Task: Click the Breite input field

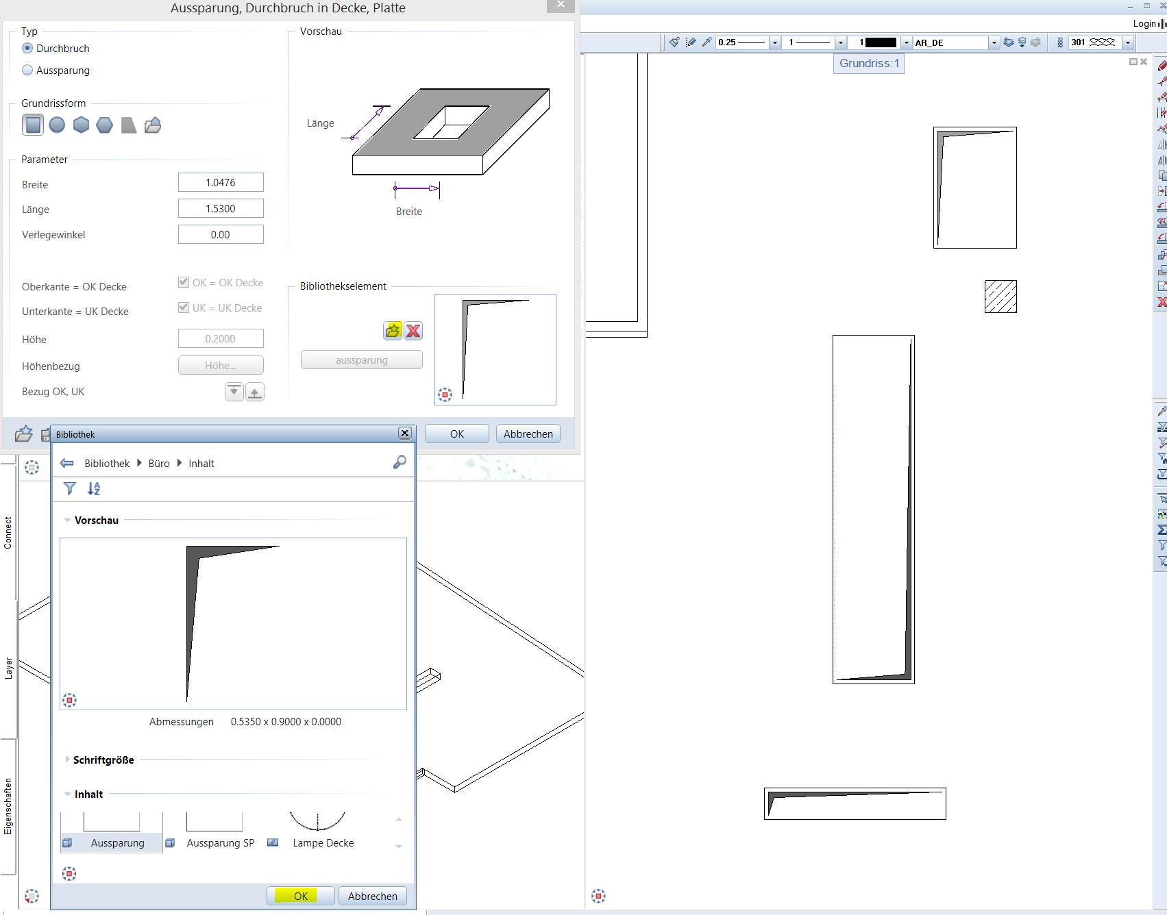Action: [x=221, y=183]
